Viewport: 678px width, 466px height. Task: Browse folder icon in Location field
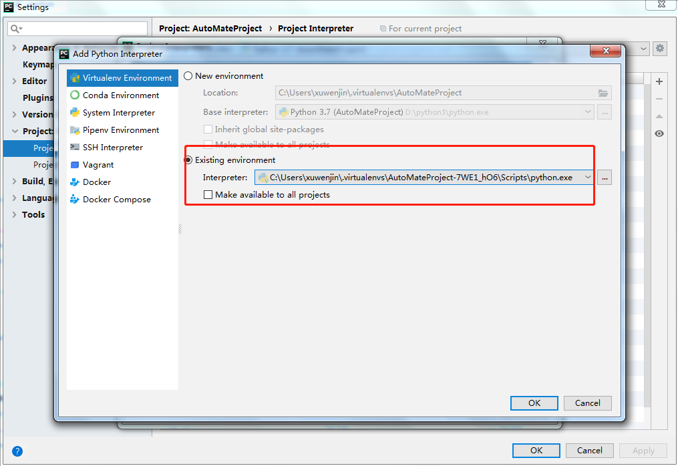click(x=603, y=93)
